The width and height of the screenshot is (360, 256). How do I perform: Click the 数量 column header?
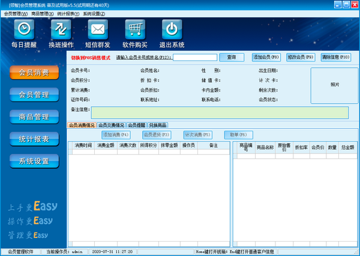click(332, 147)
